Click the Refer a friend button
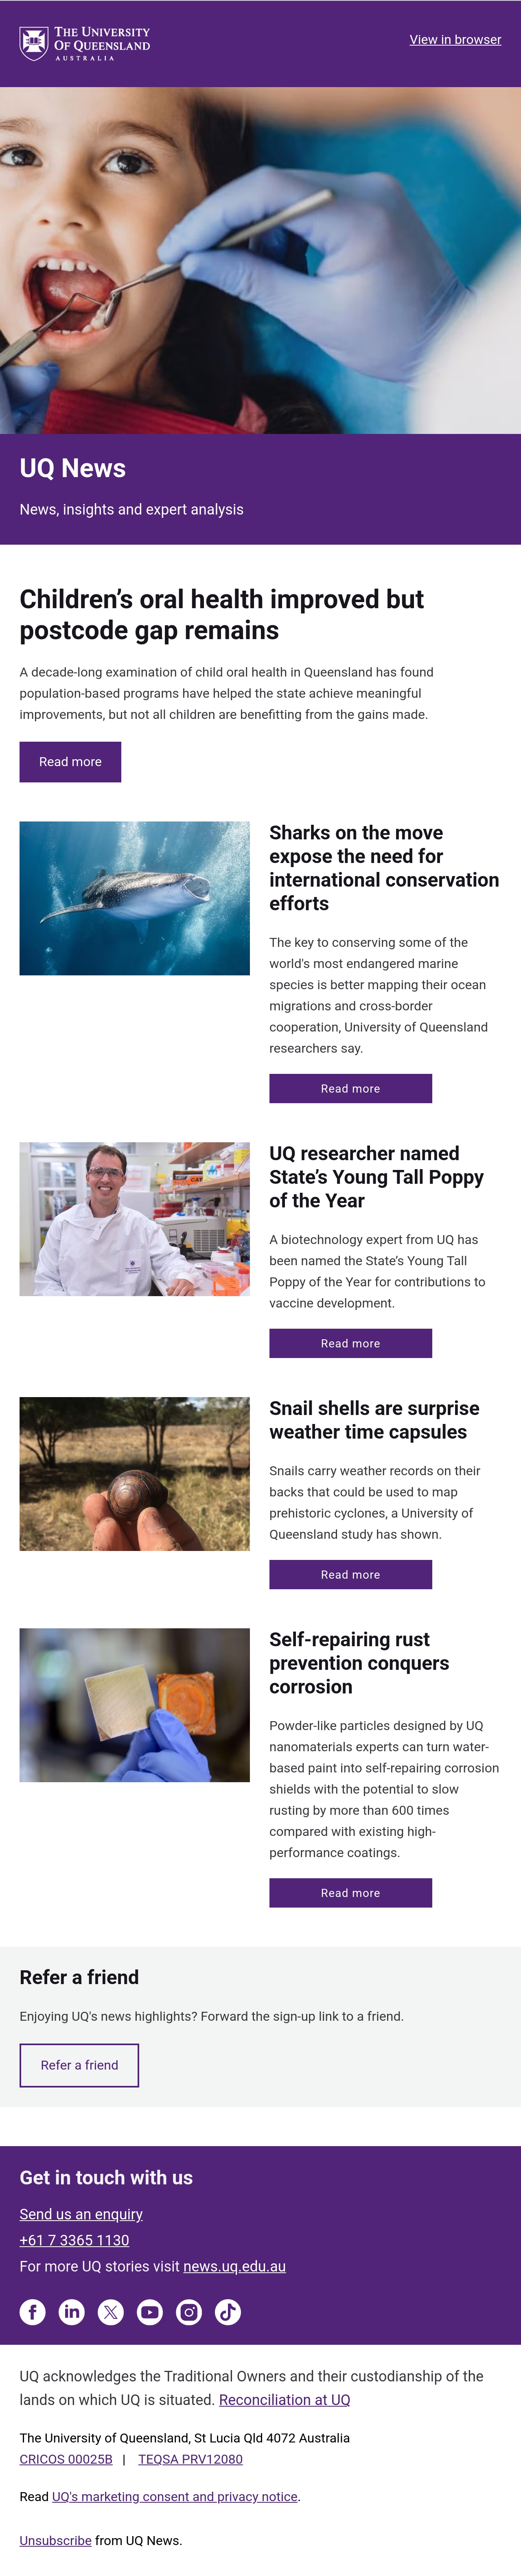 79,2065
